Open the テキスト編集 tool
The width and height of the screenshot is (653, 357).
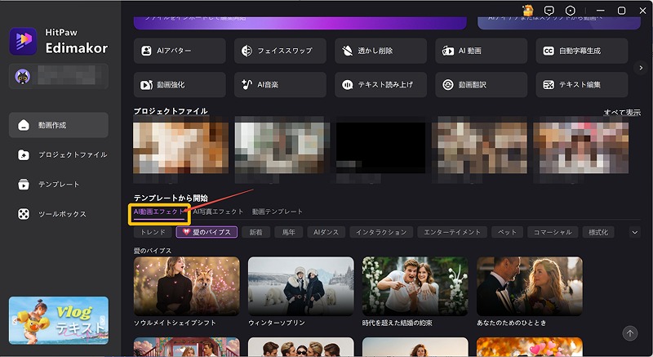582,85
